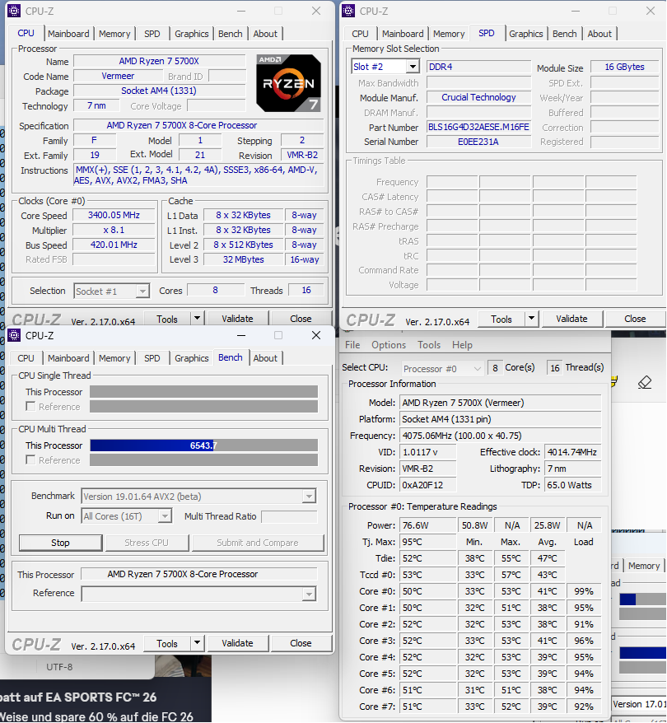The height and width of the screenshot is (723, 667).
Task: Click Threads count 16 in CPU-Z
Action: point(306,290)
